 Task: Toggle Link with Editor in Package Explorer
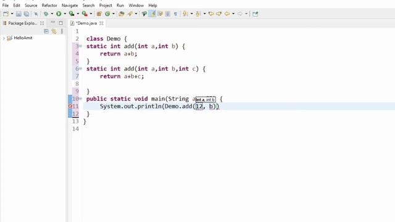[x=54, y=31]
